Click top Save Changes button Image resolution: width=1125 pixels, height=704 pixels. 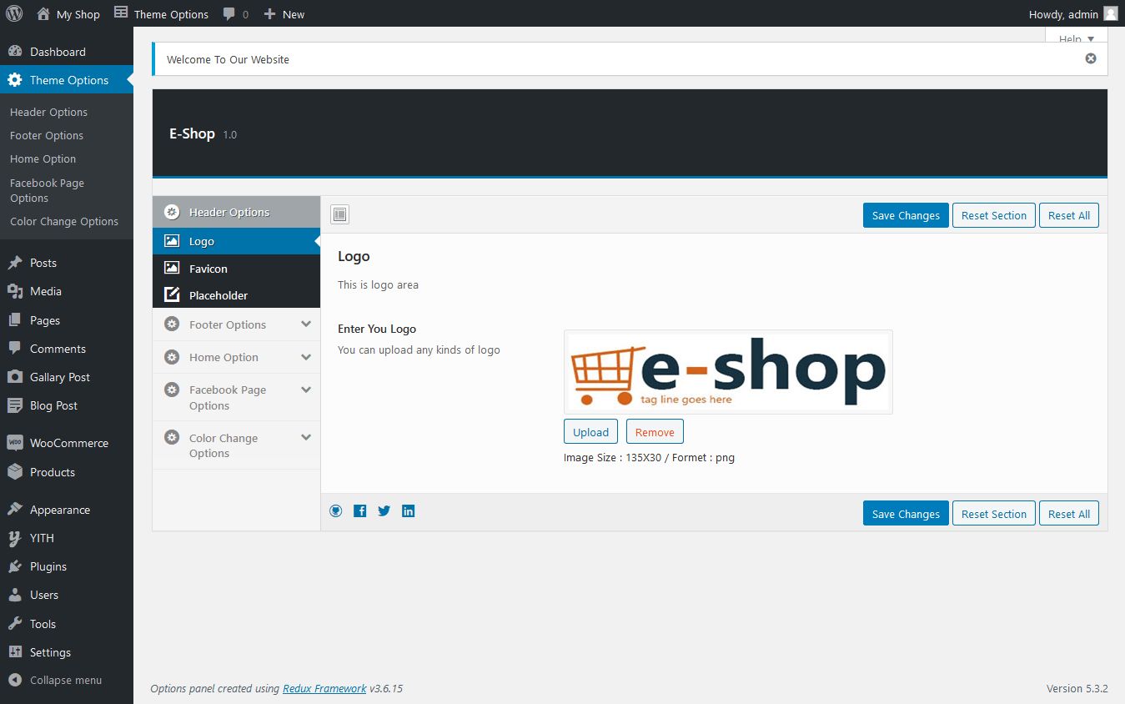(906, 215)
